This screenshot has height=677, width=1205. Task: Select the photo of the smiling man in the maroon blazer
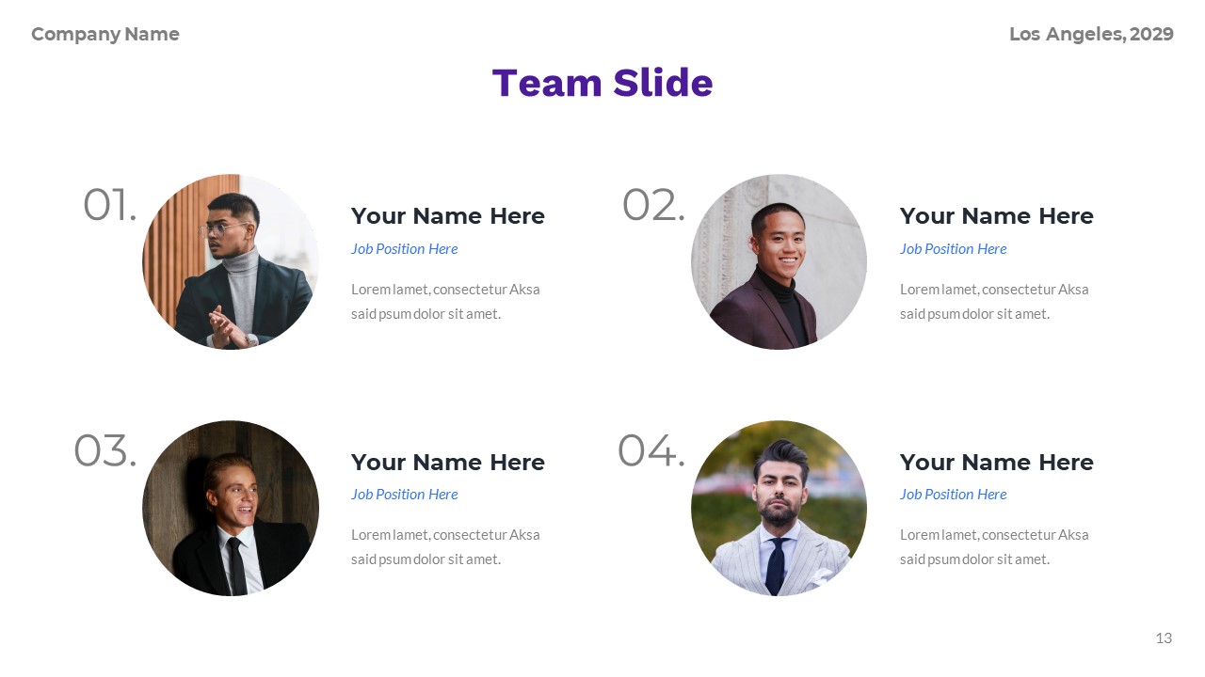[x=779, y=261]
